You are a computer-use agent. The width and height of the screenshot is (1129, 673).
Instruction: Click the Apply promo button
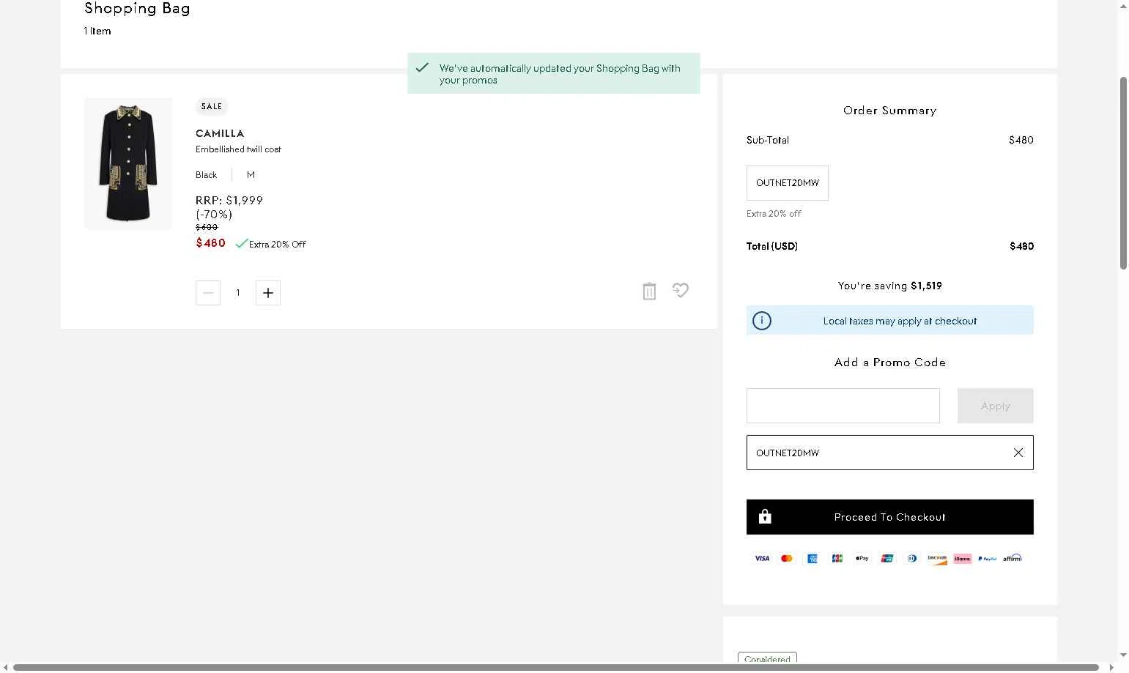click(996, 406)
